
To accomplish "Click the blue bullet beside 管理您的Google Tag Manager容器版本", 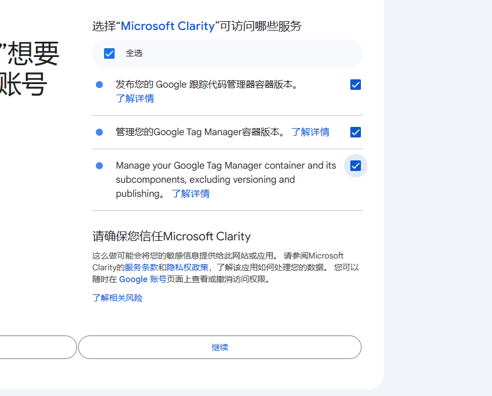I will [99, 132].
